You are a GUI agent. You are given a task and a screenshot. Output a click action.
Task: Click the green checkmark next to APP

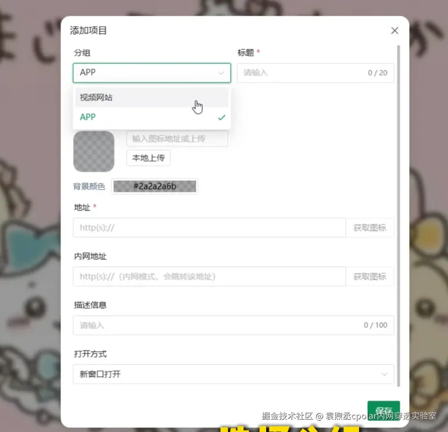(x=221, y=117)
